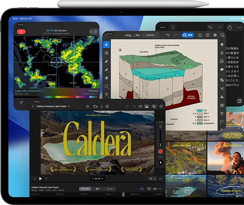Click the Help question mark icon
Screen dimensions: 244x205
[x=207, y=35]
